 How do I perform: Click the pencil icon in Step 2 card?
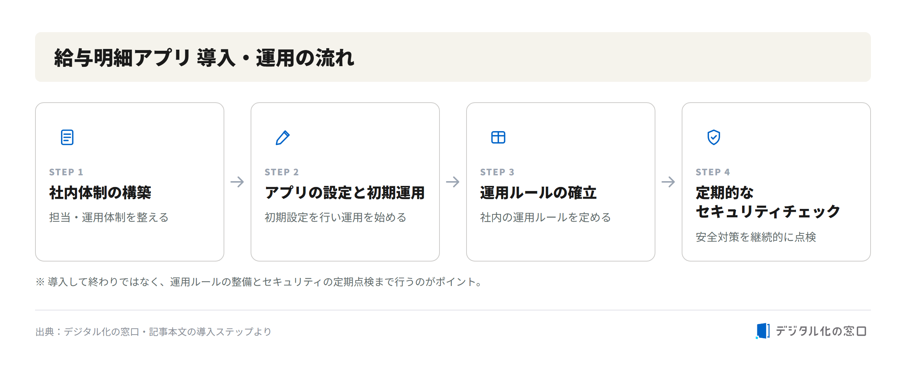pyautogui.click(x=283, y=138)
